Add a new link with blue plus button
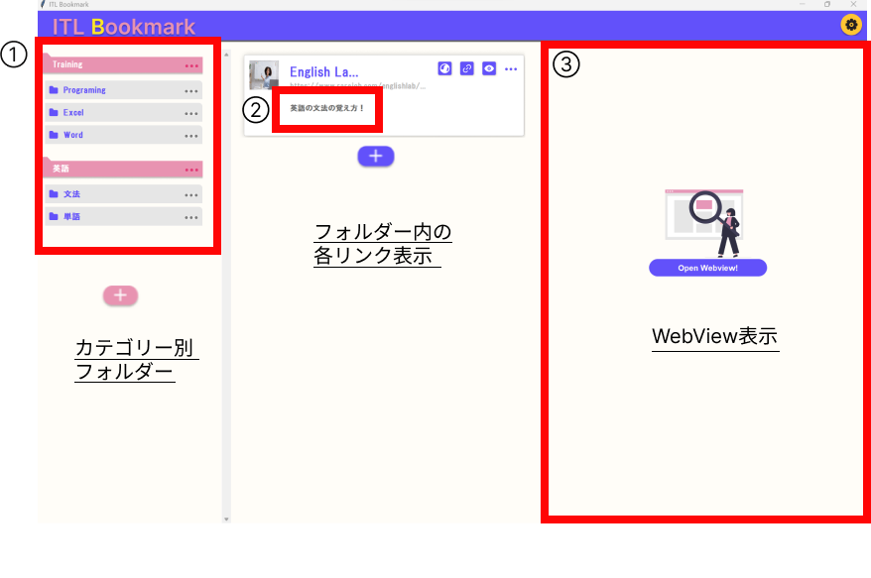This screenshot has width=871, height=578. coord(376,156)
